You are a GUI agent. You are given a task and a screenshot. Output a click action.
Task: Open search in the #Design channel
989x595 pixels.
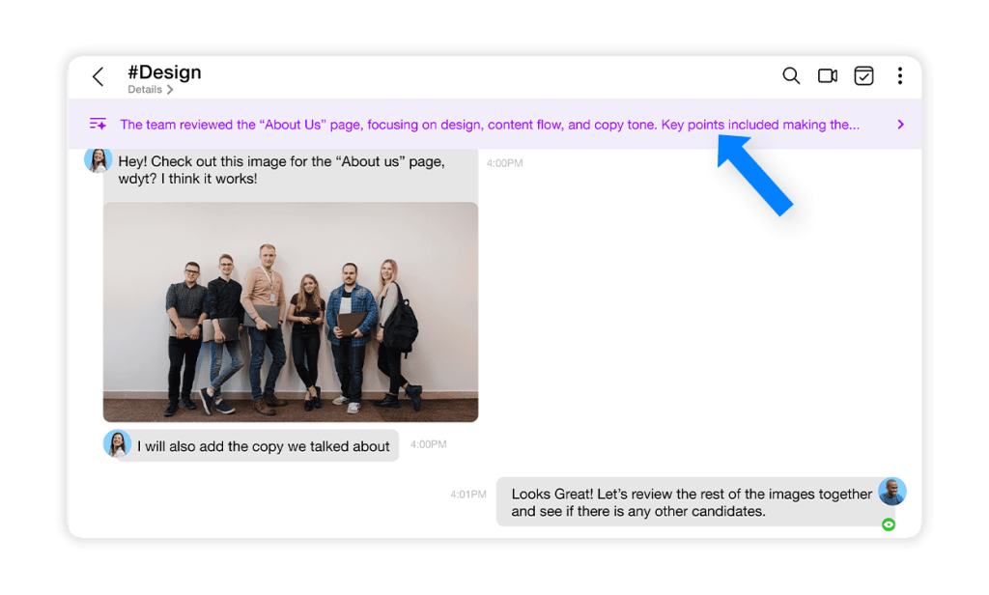pos(791,76)
